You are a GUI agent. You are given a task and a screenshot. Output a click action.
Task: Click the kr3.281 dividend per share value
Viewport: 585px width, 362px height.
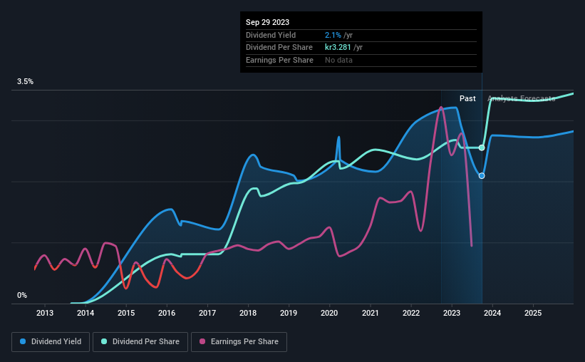click(338, 48)
